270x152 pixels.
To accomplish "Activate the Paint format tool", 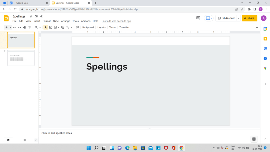I will [30, 27].
